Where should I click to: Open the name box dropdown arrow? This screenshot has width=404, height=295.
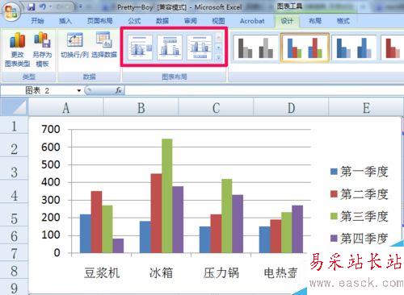tap(79, 90)
